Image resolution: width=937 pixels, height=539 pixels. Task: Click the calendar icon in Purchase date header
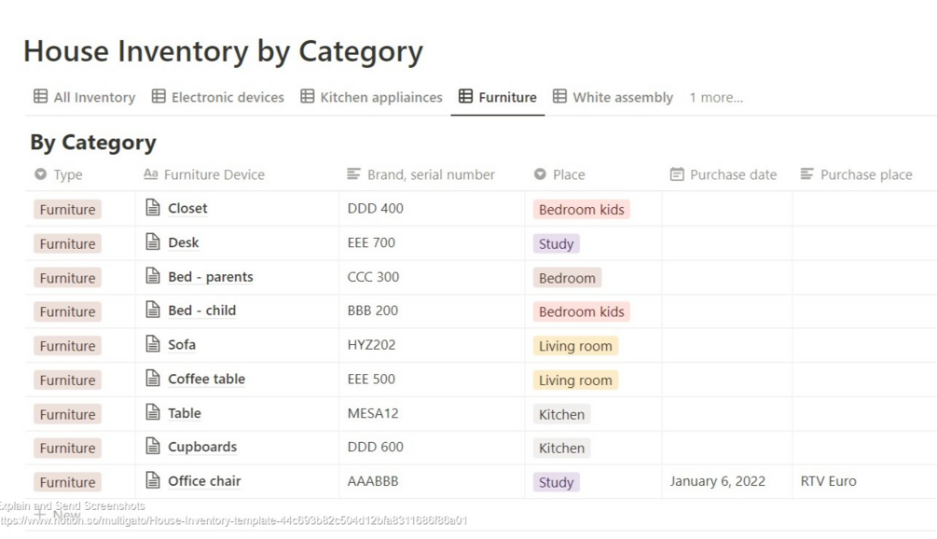[x=677, y=174]
